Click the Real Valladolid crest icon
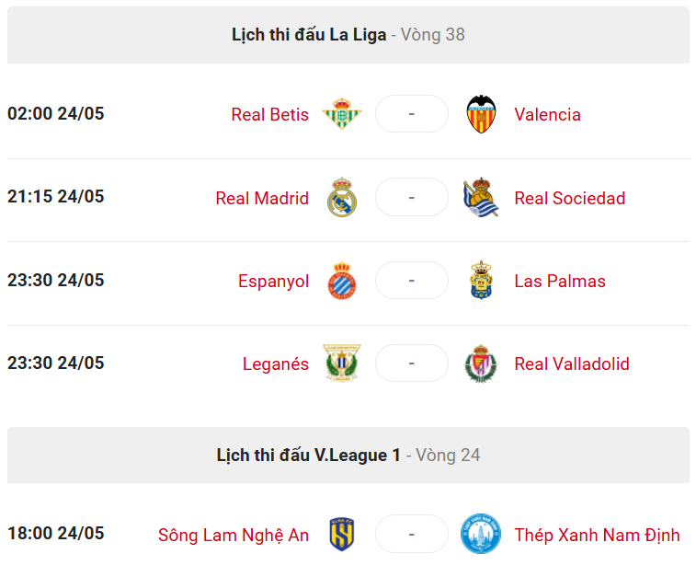696x577 pixels. (x=481, y=364)
